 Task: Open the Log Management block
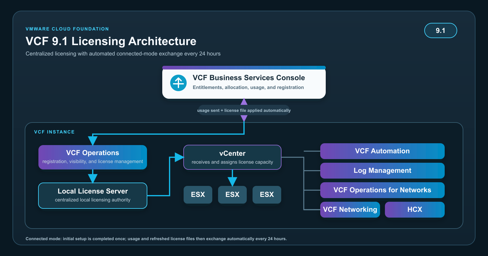pyautogui.click(x=382, y=171)
